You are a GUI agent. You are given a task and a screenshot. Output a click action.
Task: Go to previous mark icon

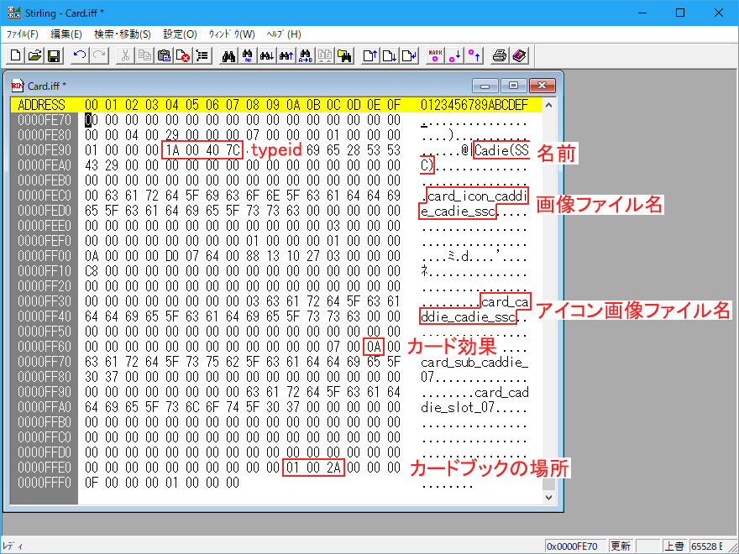pos(474,55)
